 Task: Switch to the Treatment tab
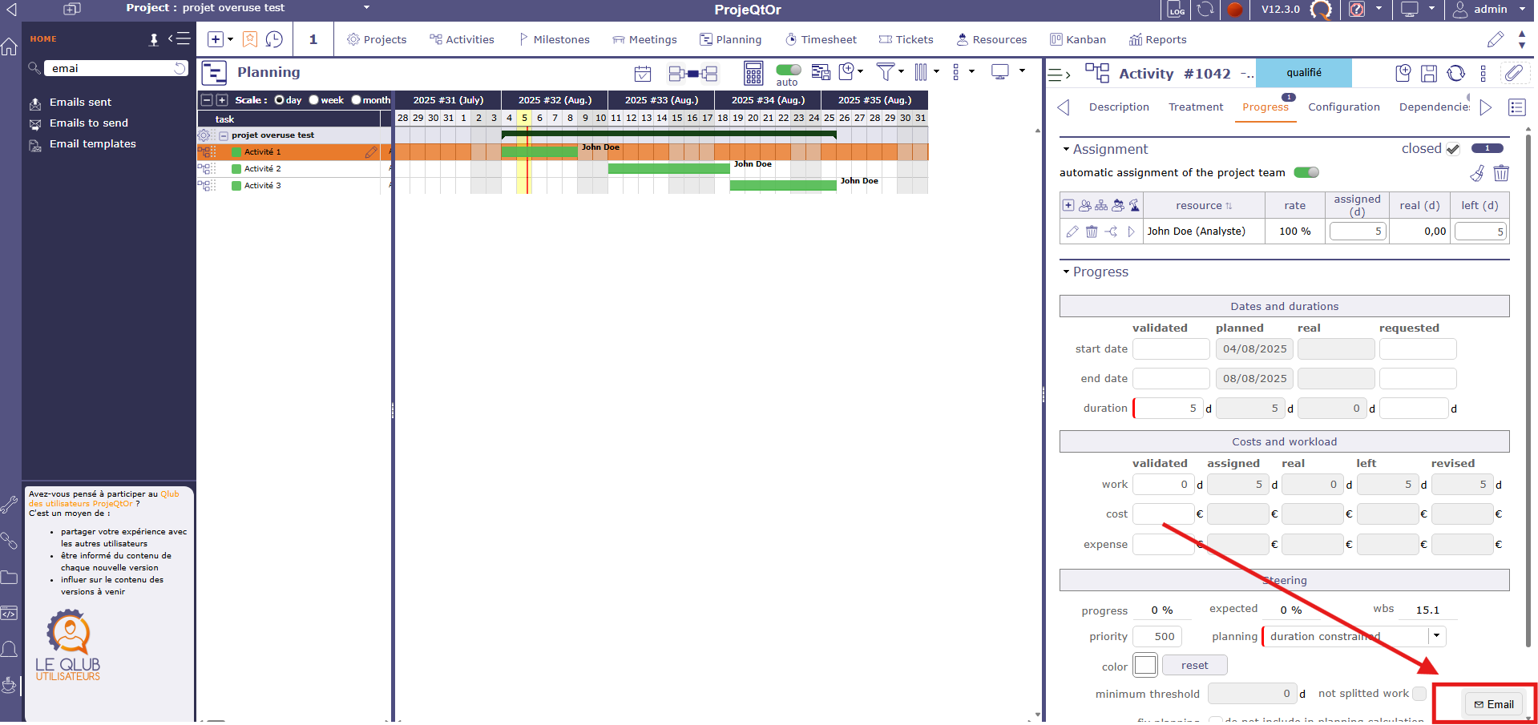(x=1195, y=107)
